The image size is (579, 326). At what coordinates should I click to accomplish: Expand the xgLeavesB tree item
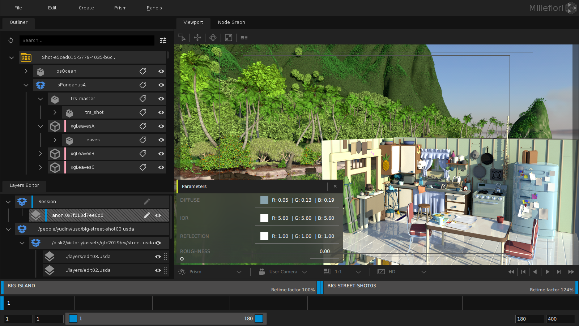(41, 154)
